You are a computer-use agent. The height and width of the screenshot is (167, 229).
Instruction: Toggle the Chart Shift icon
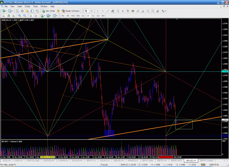(36, 16)
